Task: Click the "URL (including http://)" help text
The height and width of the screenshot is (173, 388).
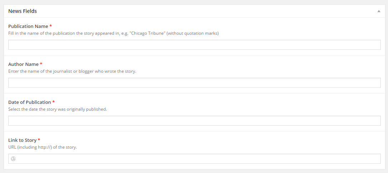Action: click(x=43, y=148)
